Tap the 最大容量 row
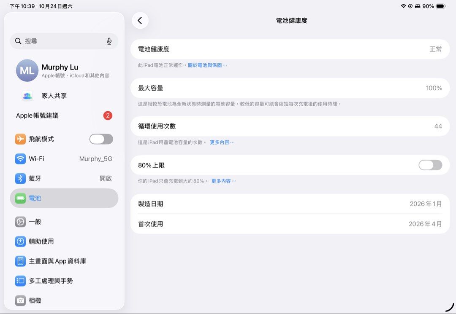This screenshot has width=456, height=314. 290,88
